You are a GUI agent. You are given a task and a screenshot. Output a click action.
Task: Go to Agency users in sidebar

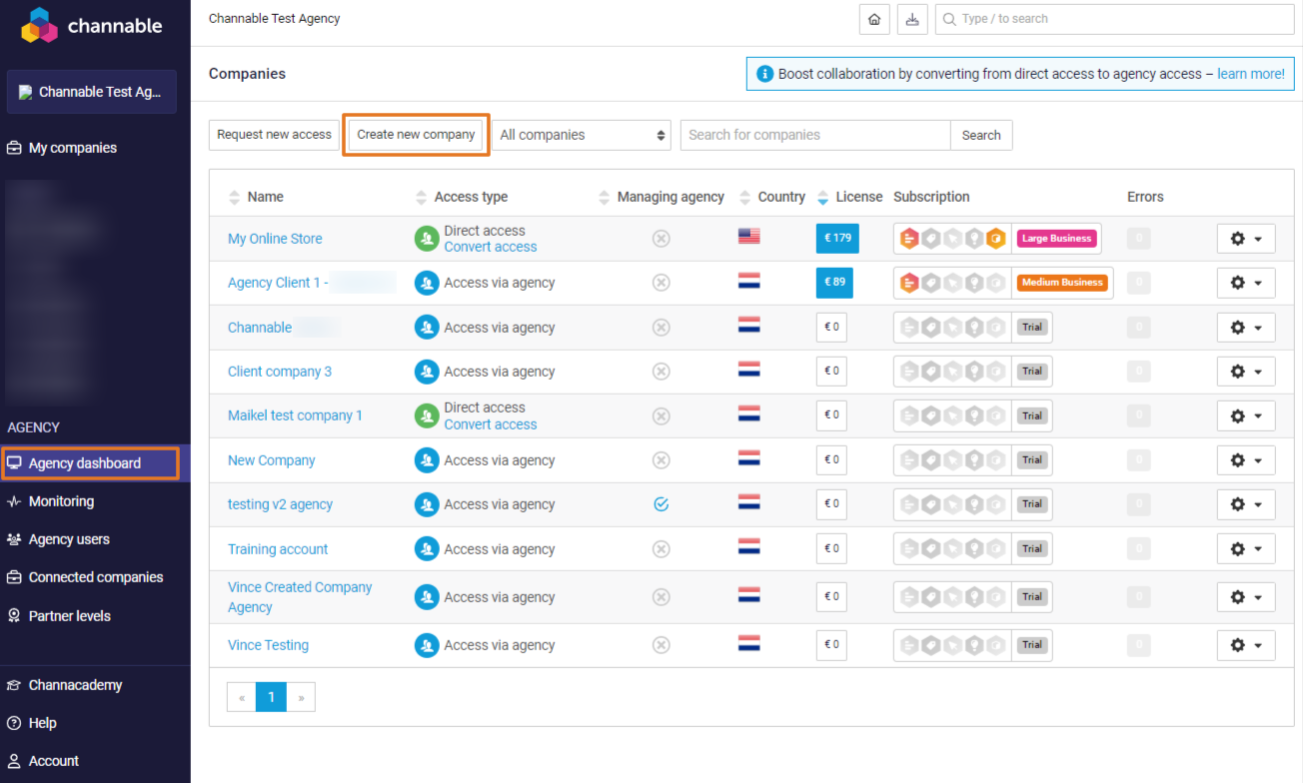pyautogui.click(x=69, y=539)
